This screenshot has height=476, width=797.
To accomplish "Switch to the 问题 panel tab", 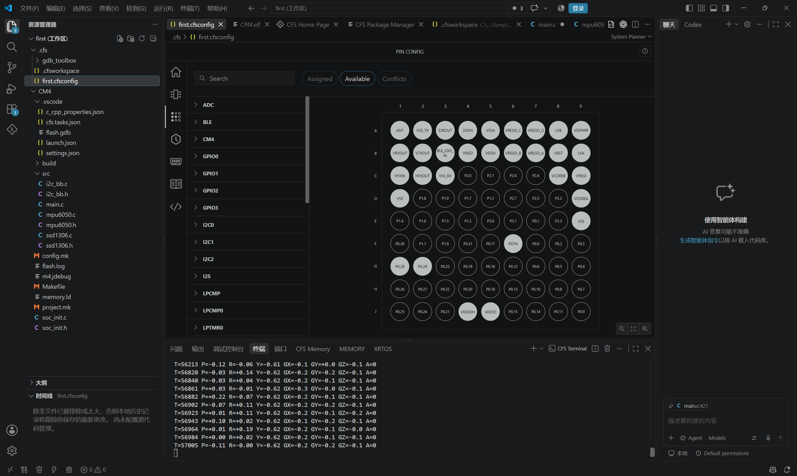I will tap(176, 349).
